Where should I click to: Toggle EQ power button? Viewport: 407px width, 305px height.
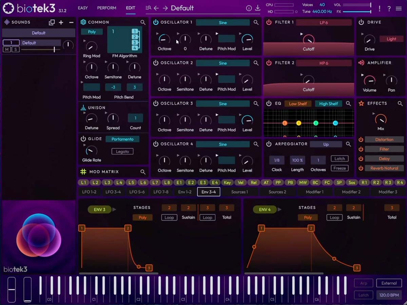(269, 103)
